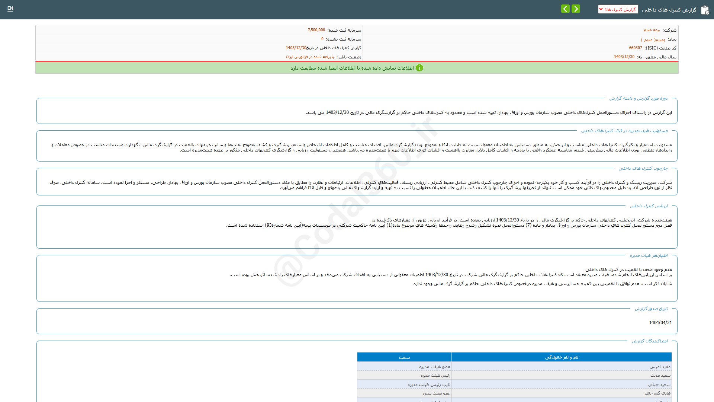Open the گزارش کنترل ها report dropdown
This screenshot has height=402, width=714.
(x=618, y=9)
